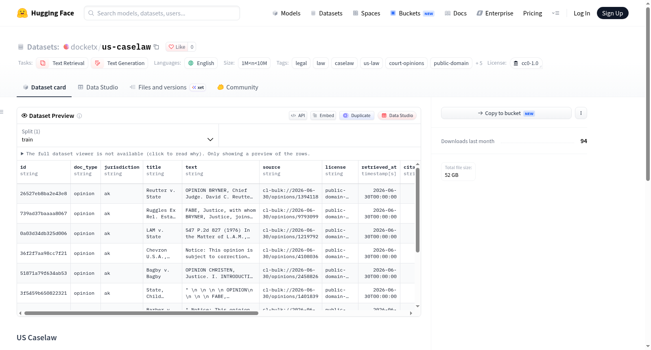Click the Hugging Face logo icon
Viewport: 651px width, 350px height.
tap(22, 13)
